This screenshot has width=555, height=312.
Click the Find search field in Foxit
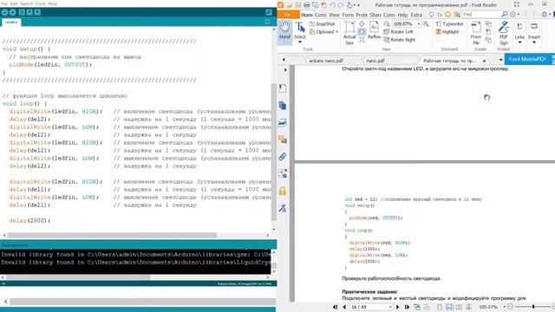[481, 15]
